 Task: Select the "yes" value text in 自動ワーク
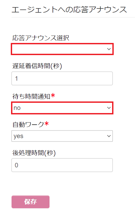[x=18, y=136]
